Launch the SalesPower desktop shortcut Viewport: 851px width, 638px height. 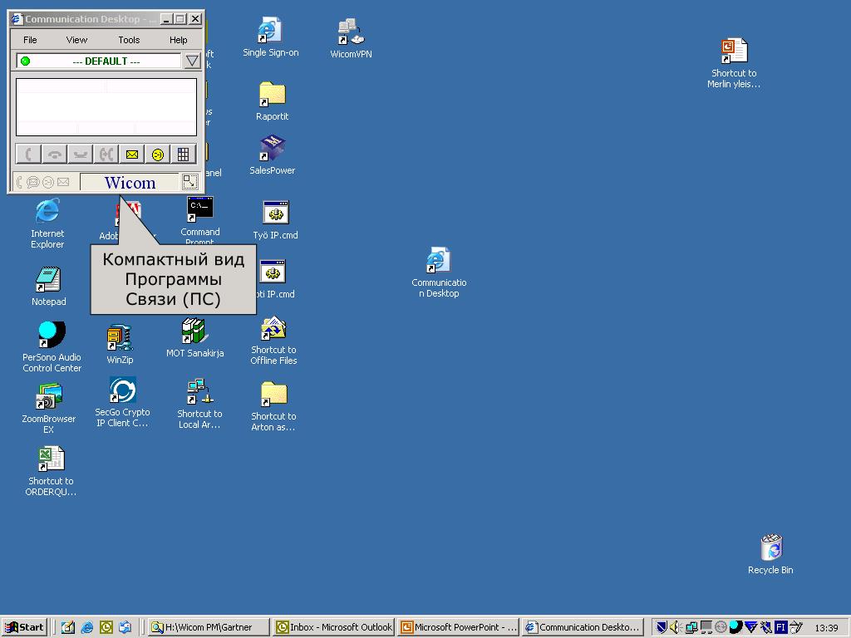pos(272,155)
